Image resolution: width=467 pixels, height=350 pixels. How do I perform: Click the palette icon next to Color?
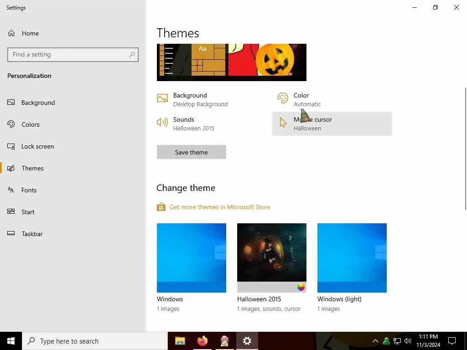[x=283, y=98]
